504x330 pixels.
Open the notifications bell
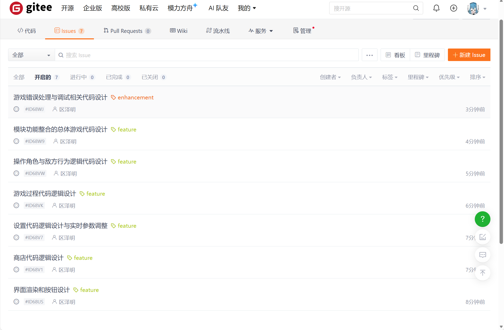click(x=436, y=8)
